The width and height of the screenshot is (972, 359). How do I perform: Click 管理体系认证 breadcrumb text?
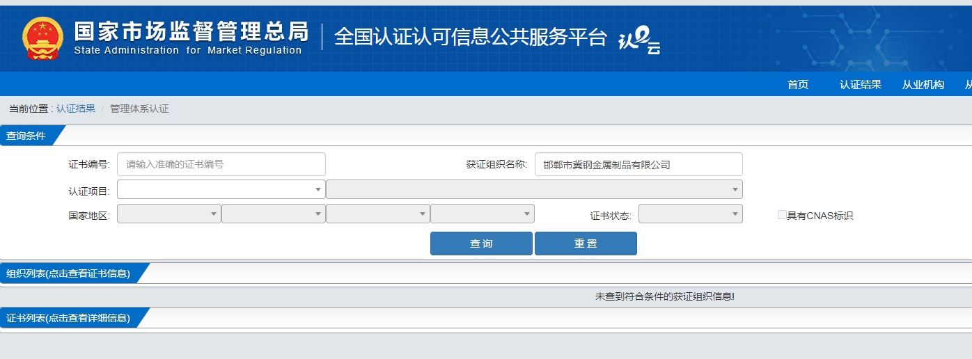point(139,109)
